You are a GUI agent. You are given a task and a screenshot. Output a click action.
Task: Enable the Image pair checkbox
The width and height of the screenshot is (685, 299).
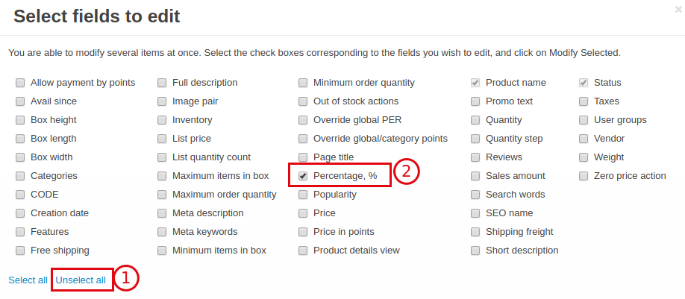162,101
